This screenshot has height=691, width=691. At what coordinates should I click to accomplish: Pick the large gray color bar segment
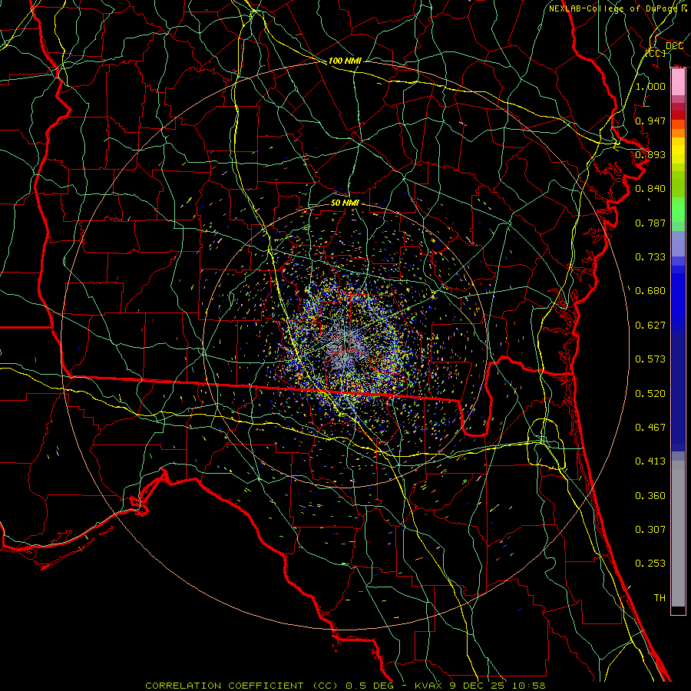tap(678, 534)
